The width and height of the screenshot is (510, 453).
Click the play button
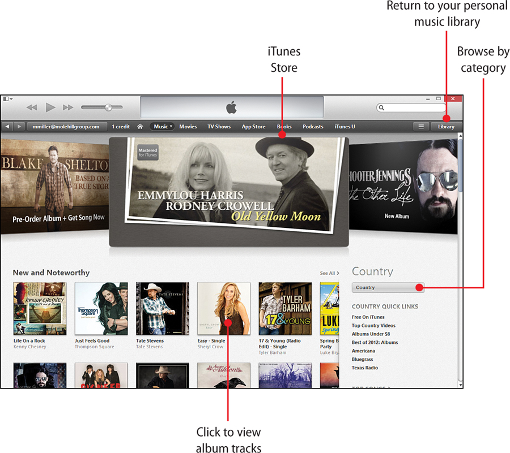pos(50,107)
